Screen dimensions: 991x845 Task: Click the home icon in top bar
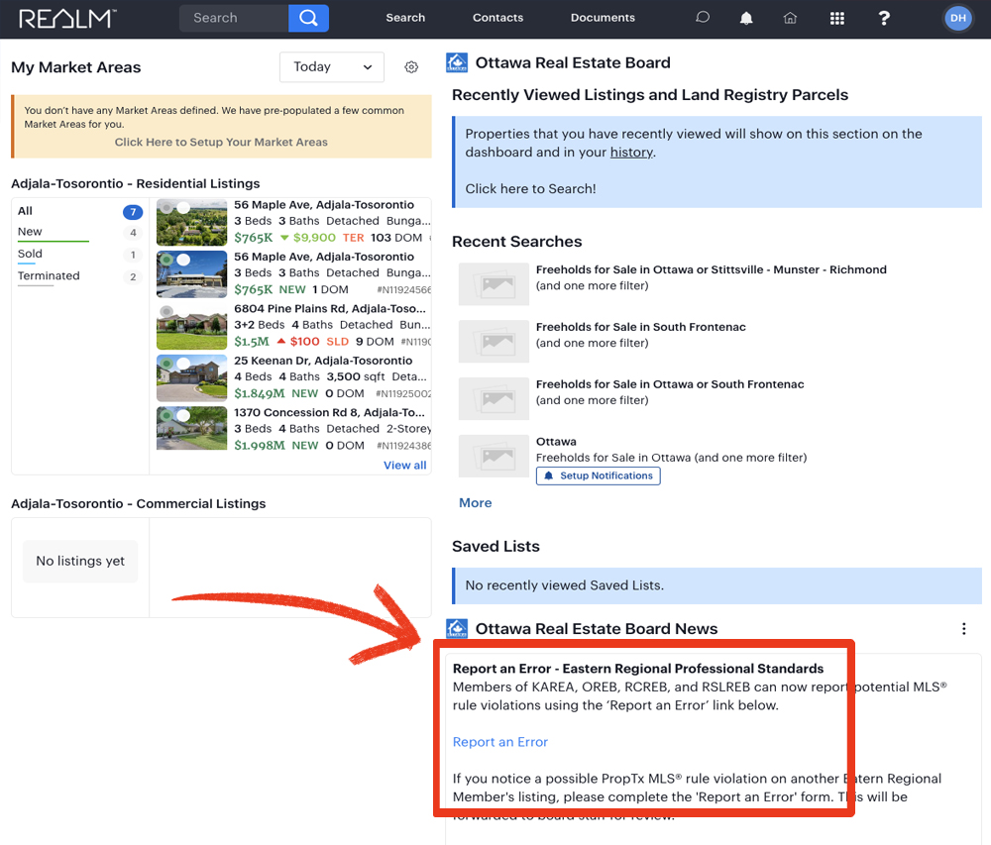[790, 18]
